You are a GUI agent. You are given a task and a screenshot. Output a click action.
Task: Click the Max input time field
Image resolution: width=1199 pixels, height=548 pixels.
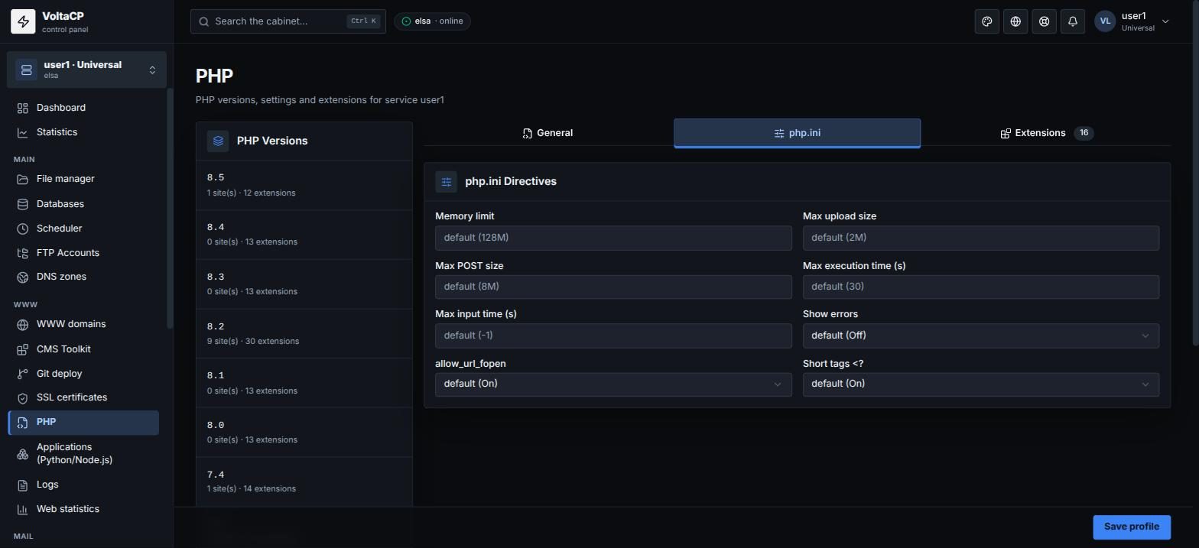613,336
